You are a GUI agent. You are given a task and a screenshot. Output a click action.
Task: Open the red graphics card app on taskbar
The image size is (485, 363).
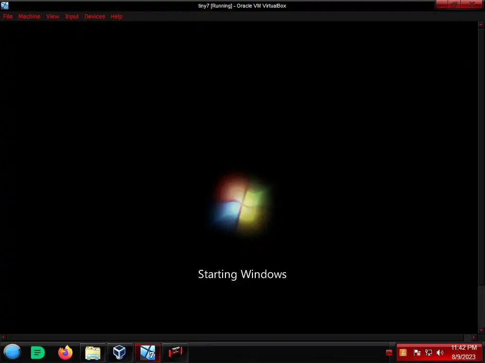point(175,353)
